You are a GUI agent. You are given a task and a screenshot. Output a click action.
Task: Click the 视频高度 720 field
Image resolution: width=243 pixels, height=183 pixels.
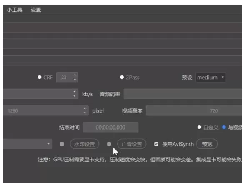(194, 110)
